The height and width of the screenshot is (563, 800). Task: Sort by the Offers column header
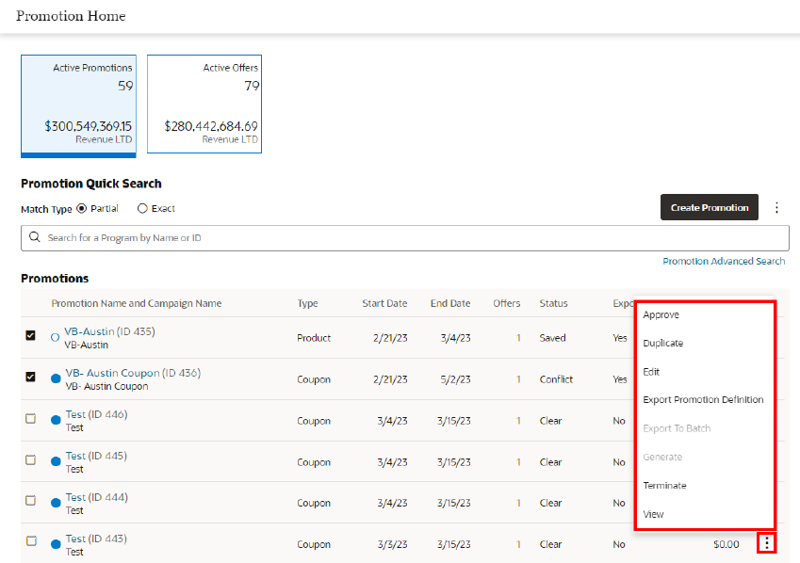tap(507, 303)
